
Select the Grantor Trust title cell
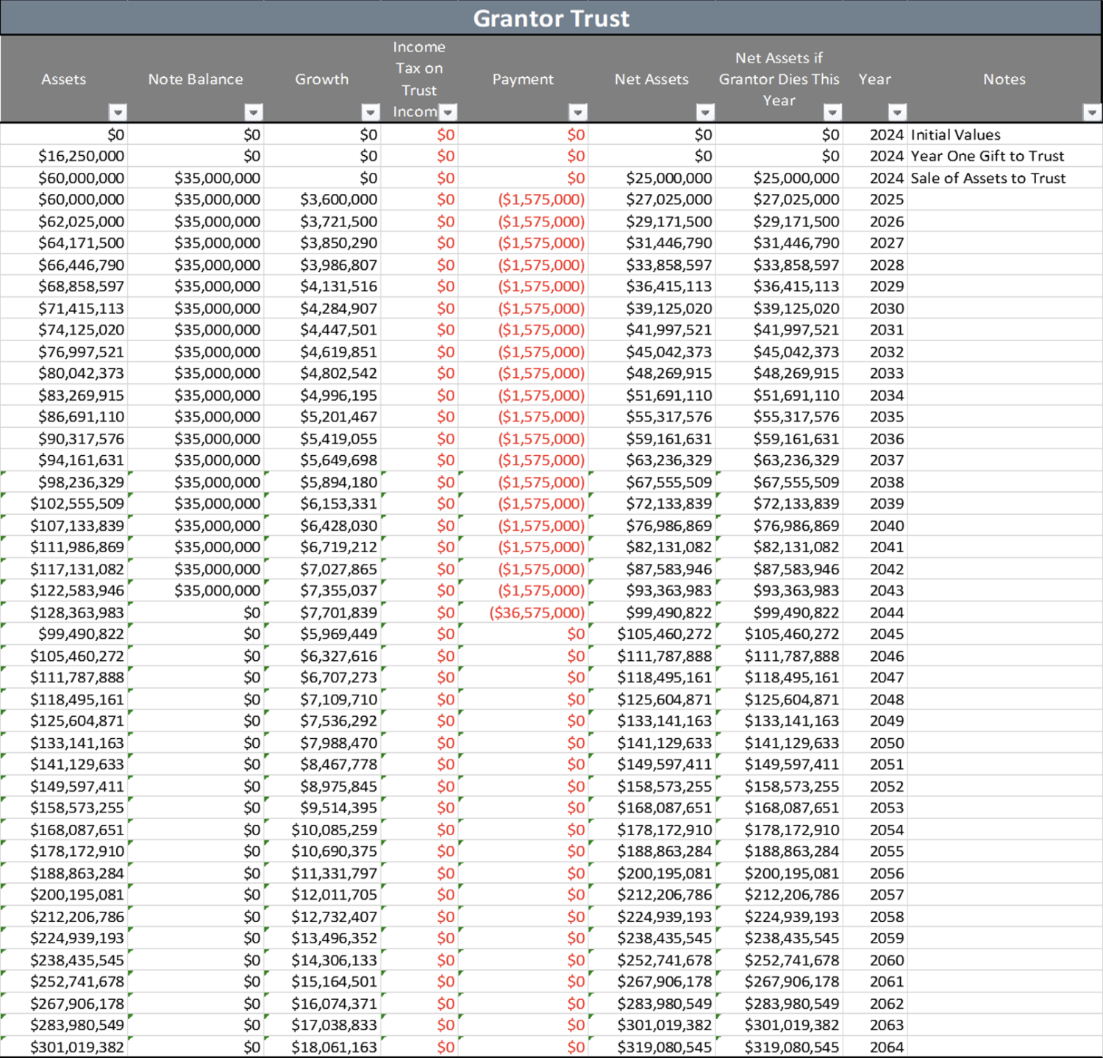(x=551, y=18)
